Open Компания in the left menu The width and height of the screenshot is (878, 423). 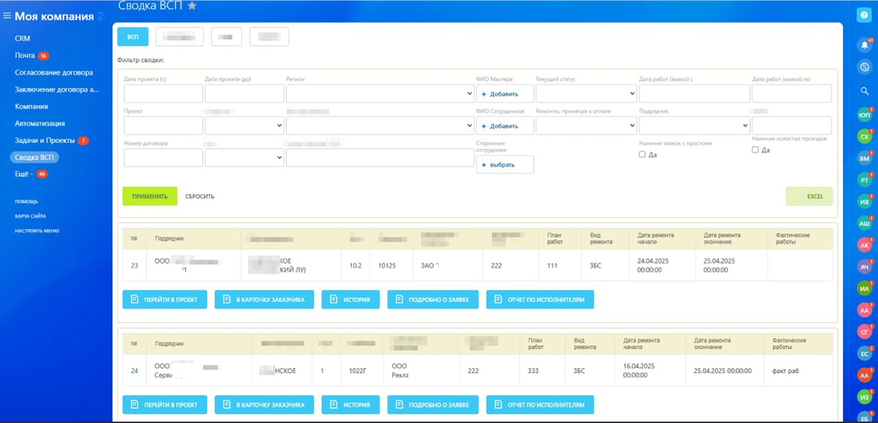(31, 106)
